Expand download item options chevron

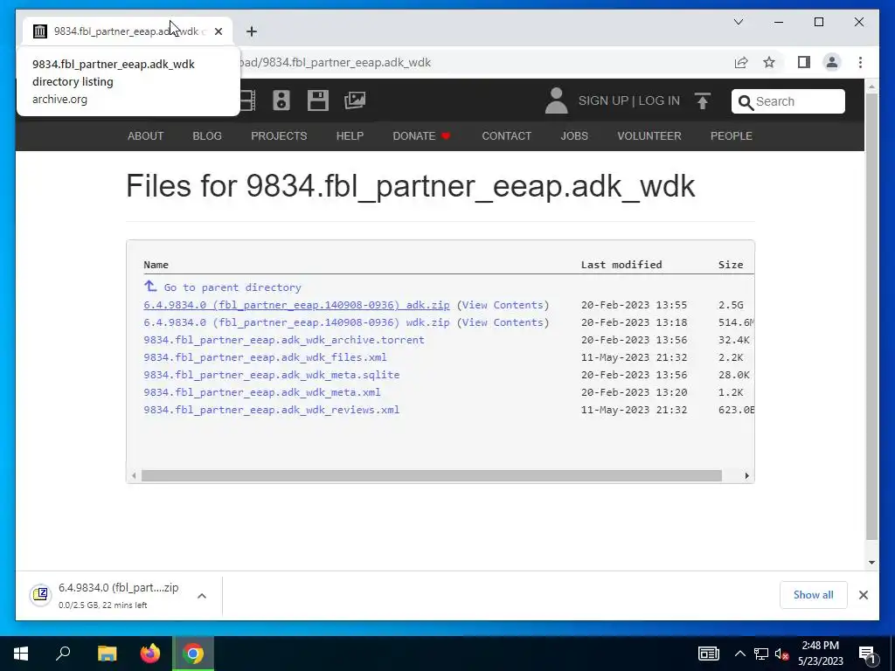pyautogui.click(x=202, y=596)
